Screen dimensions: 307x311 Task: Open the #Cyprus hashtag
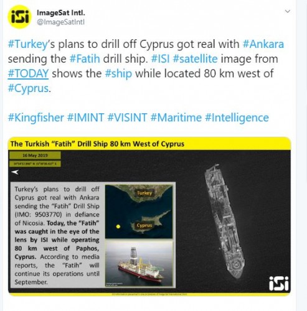point(29,88)
